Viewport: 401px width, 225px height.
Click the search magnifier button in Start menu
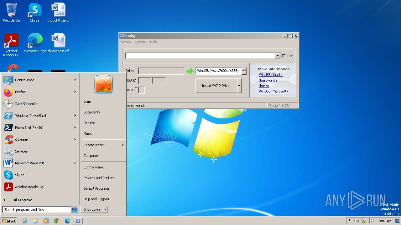click(x=75, y=210)
